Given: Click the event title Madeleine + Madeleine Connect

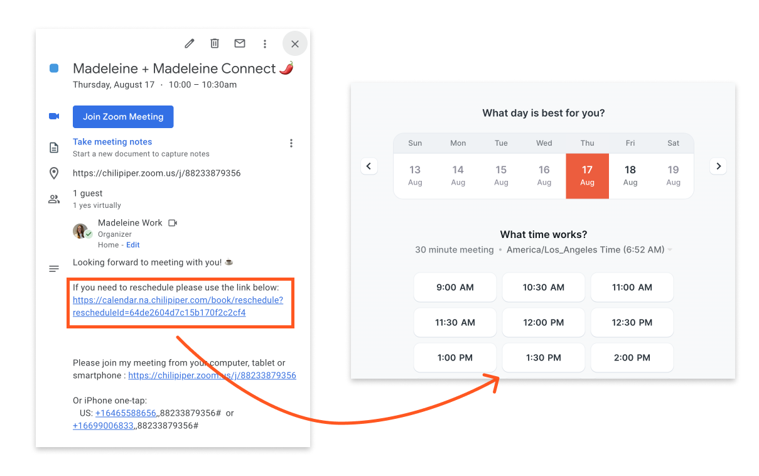Looking at the screenshot, I should pyautogui.click(x=183, y=68).
